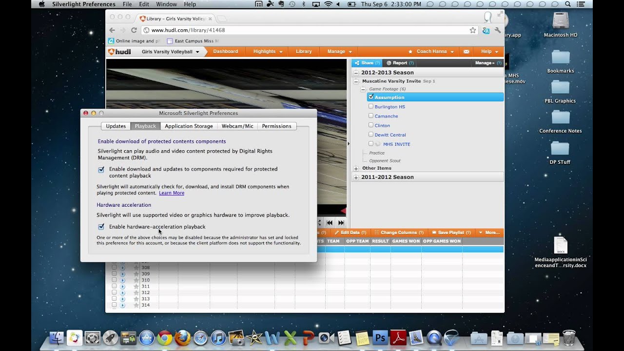Switch to the Application Storage tab
The width and height of the screenshot is (624, 351).
coord(189,126)
